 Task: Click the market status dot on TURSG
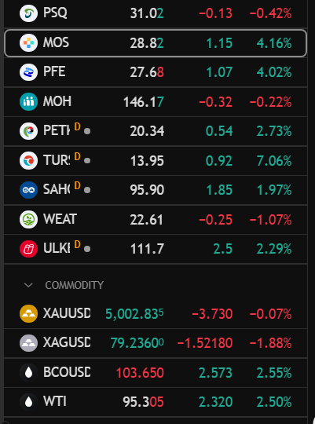pos(87,161)
